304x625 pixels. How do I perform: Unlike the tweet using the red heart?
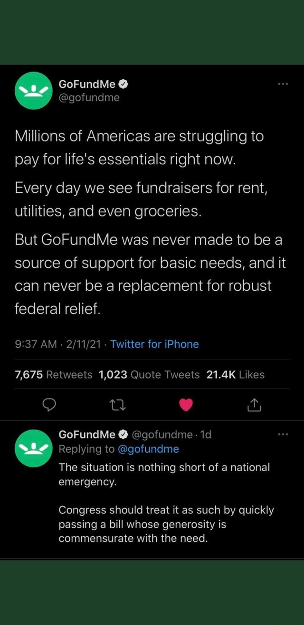(x=186, y=405)
